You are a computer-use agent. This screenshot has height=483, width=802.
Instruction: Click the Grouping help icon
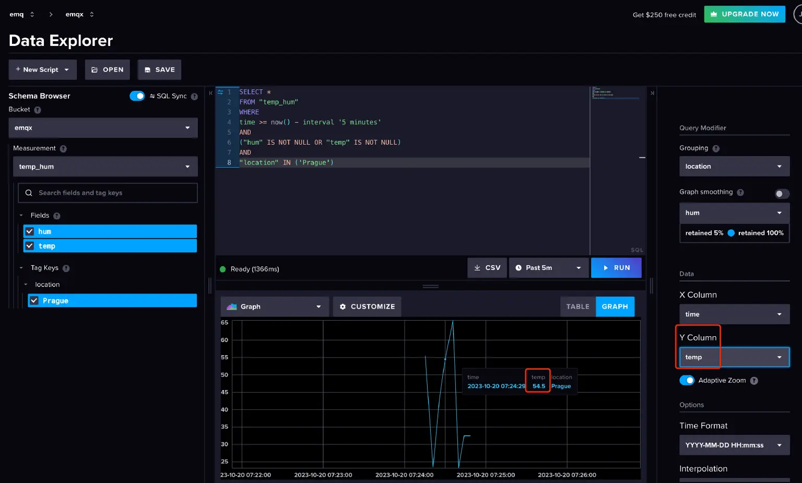click(x=716, y=149)
